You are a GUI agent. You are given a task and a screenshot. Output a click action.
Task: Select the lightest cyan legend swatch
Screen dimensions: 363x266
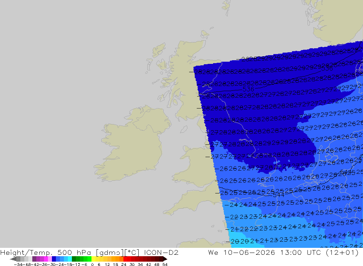pos(70,259)
